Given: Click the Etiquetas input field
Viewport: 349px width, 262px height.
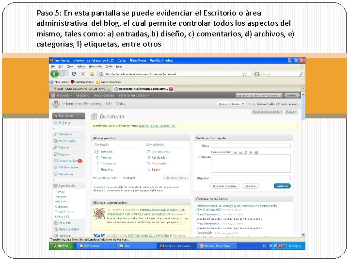Looking at the screenshot, I should 251,178.
